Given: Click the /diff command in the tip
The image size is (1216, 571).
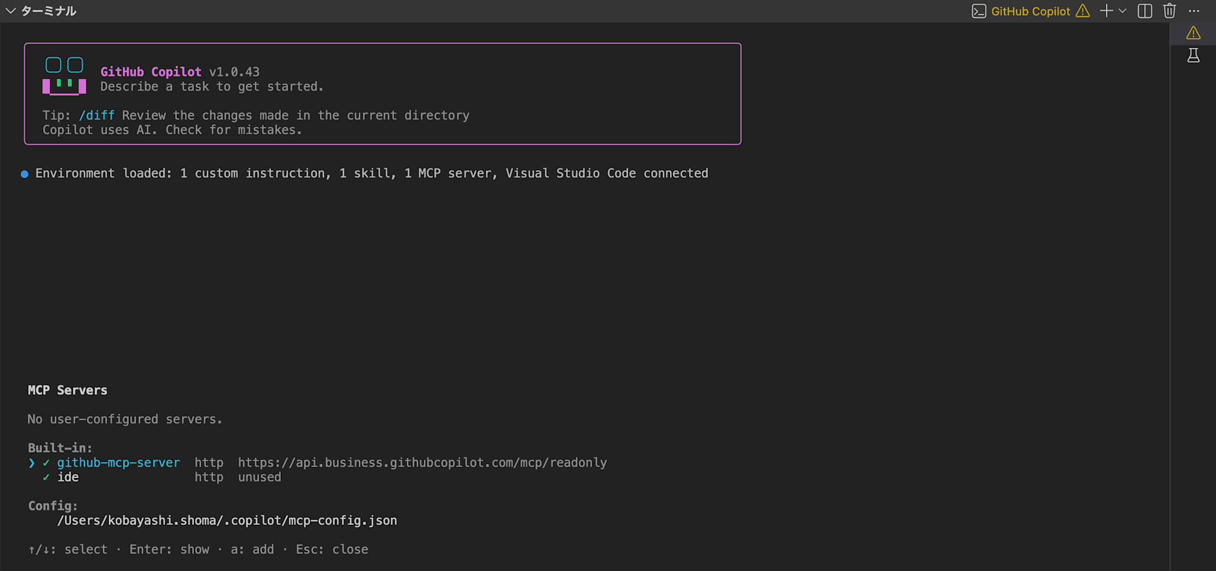Looking at the screenshot, I should point(97,115).
